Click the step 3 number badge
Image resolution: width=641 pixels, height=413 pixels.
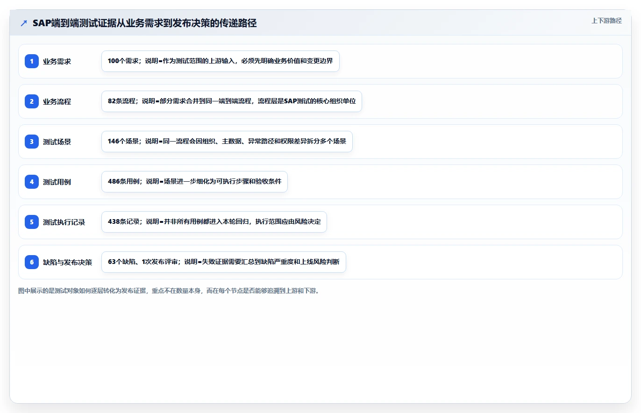pyautogui.click(x=32, y=142)
